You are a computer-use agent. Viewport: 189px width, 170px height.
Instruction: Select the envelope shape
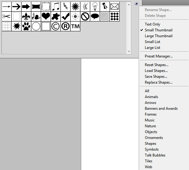tap(115, 7)
